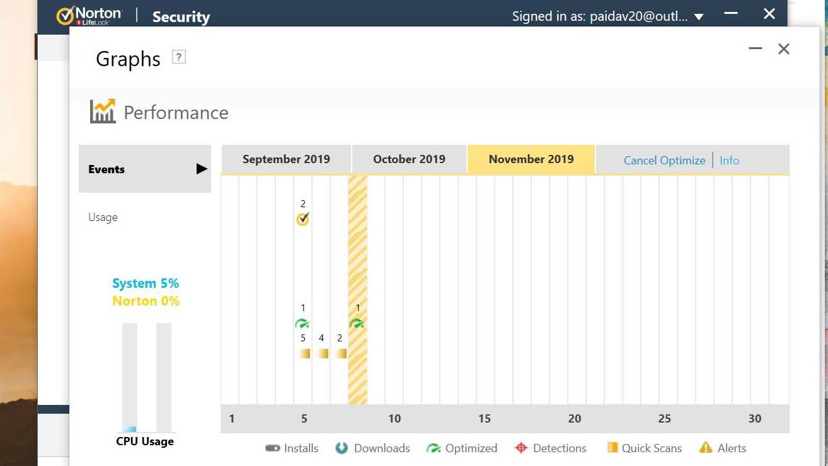Screen dimensions: 828x466
Task: Open the Info link
Action: [729, 160]
